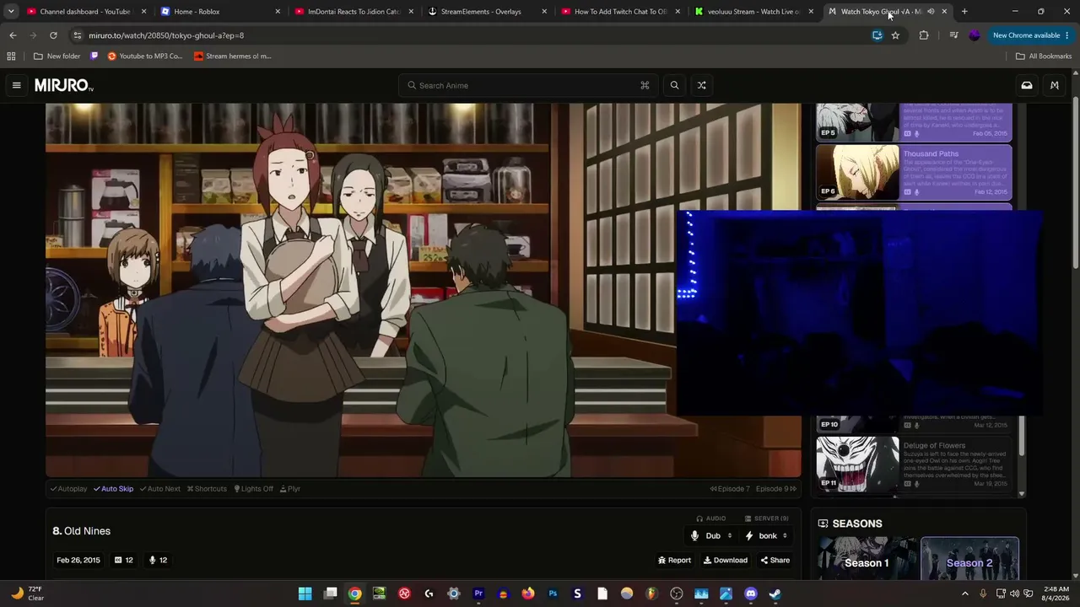Open the bonk server dropdown
This screenshot has height=607, width=1080.
click(x=766, y=535)
